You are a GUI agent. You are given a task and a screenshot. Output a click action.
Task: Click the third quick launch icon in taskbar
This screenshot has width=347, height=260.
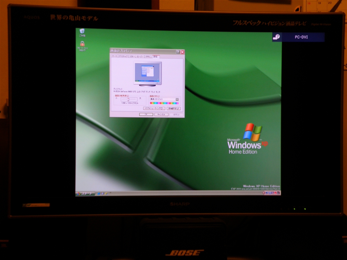pos(106,194)
